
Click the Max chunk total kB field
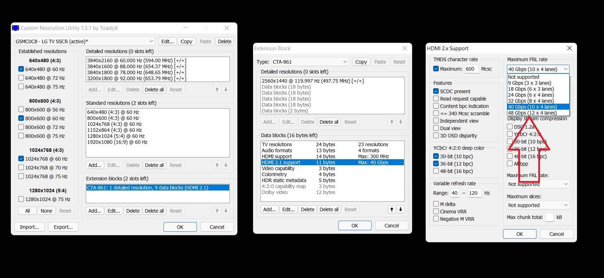pyautogui.click(x=550, y=218)
